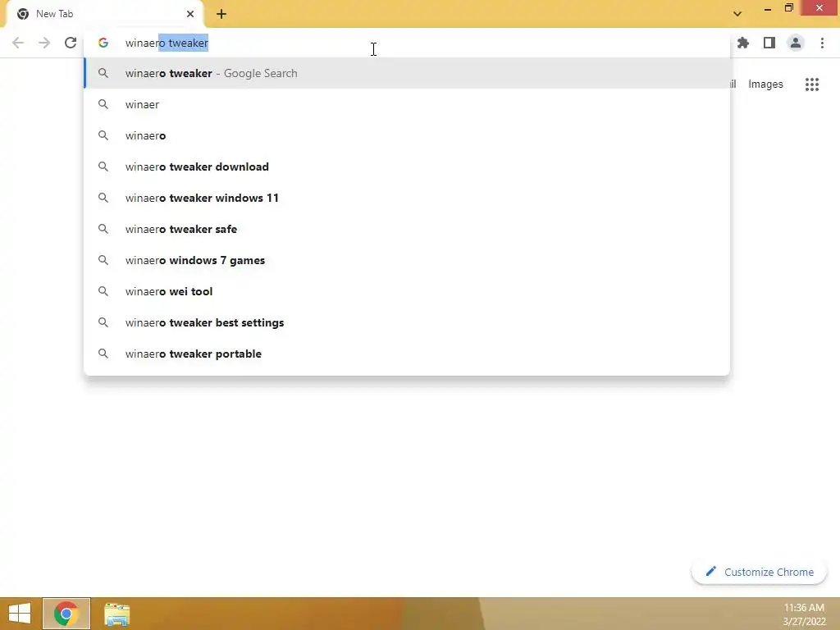Viewport: 840px width, 630px height.
Task: Click the search icon beside 'winaero tweaker portable'
Action: pyautogui.click(x=103, y=354)
